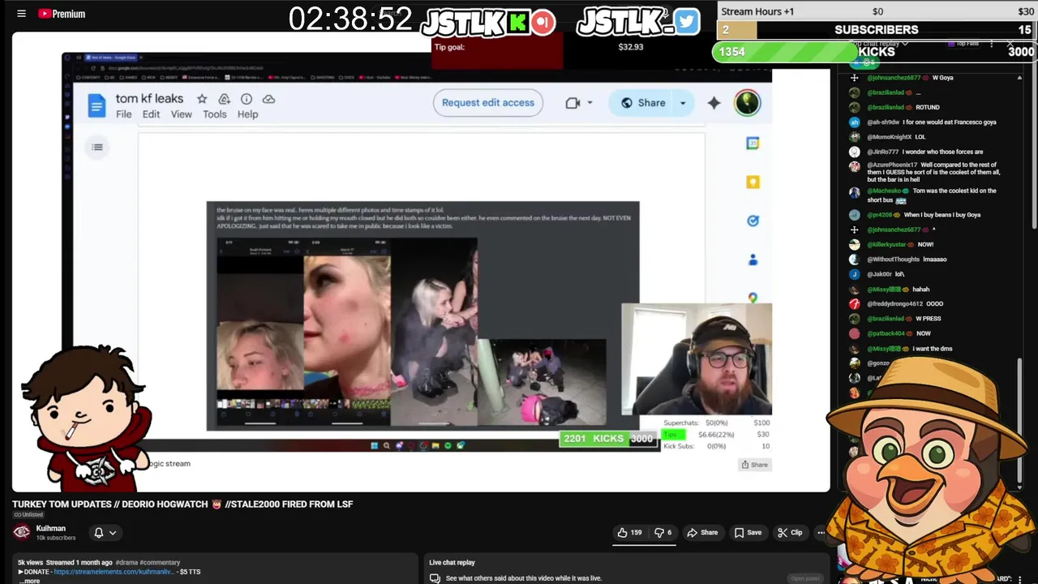The height and width of the screenshot is (584, 1038).
Task: Expand the Share button dropdown arrow
Action: [683, 103]
